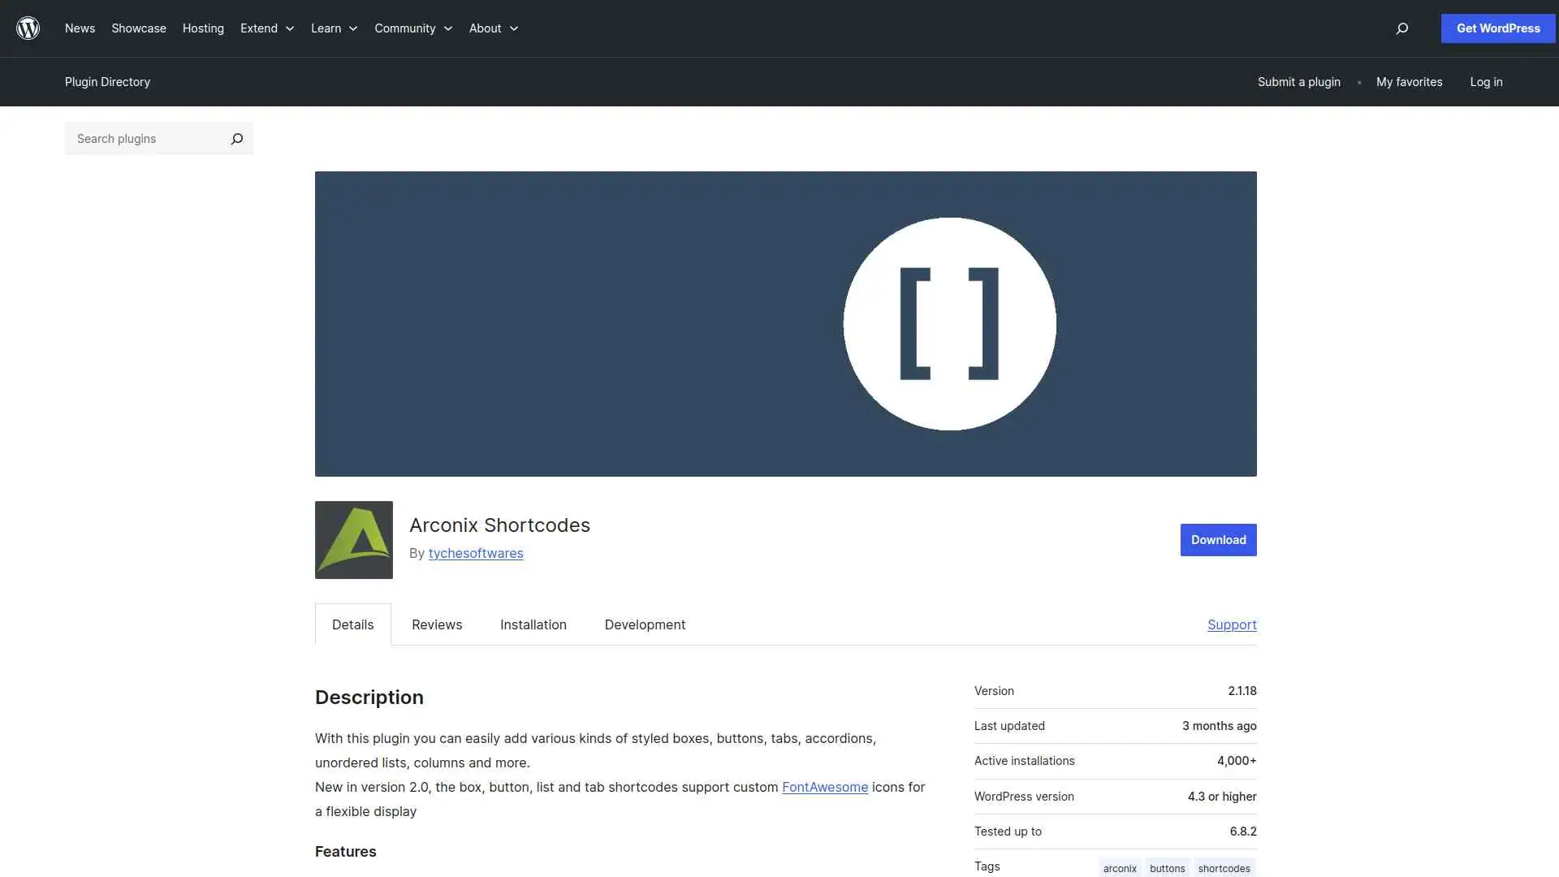Follow the FontAwesome link in the description
The height and width of the screenshot is (877, 1559).
tap(825, 787)
